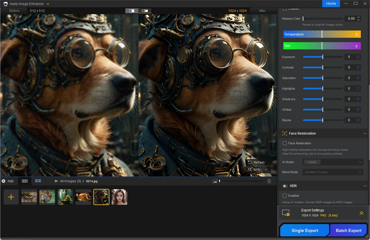Switch to filmstrip thumbnail view
The image size is (370, 240).
[x=38, y=181]
